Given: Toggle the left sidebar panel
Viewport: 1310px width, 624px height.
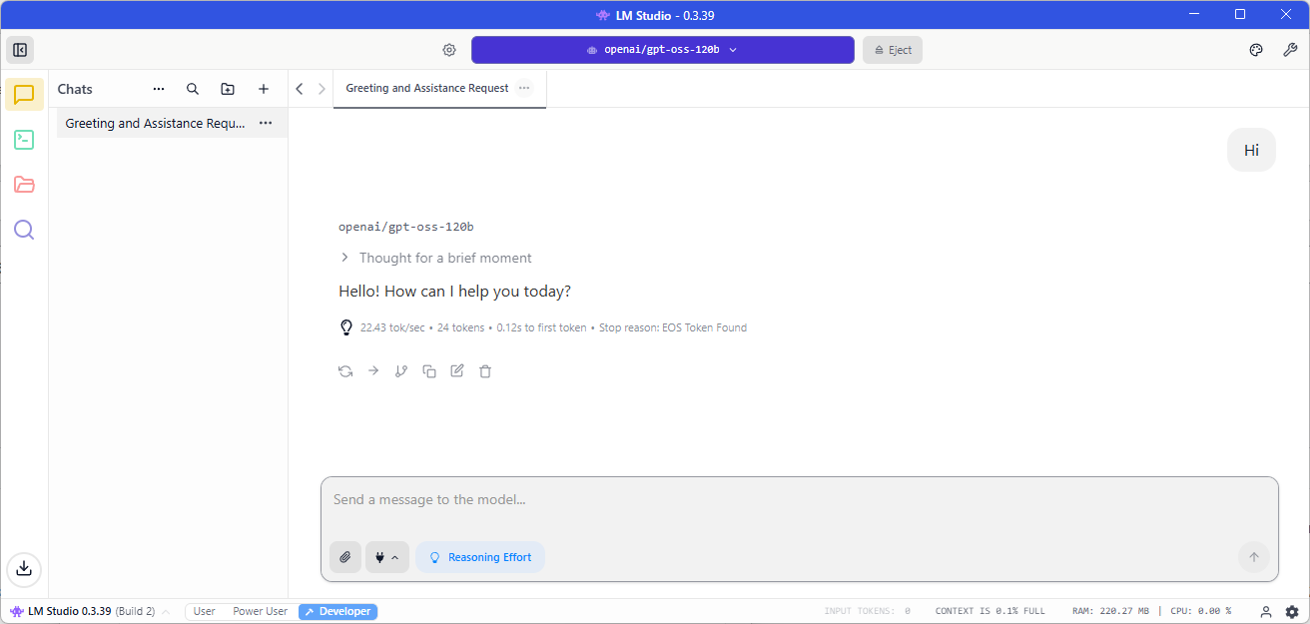Looking at the screenshot, I should (20, 50).
